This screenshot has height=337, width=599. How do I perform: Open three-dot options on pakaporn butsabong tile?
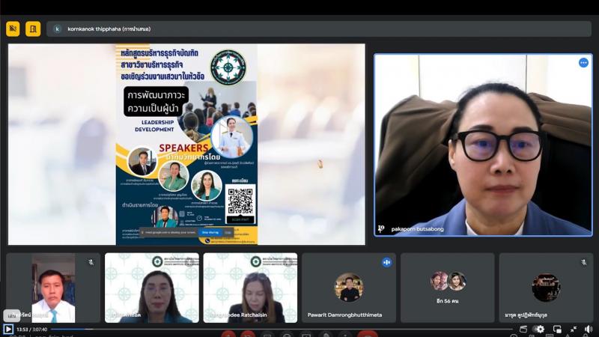(583, 63)
